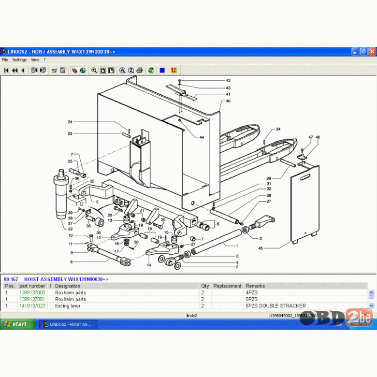Click callout number 23 in the diagram
Screen dimensions: 377x377
[70, 133]
